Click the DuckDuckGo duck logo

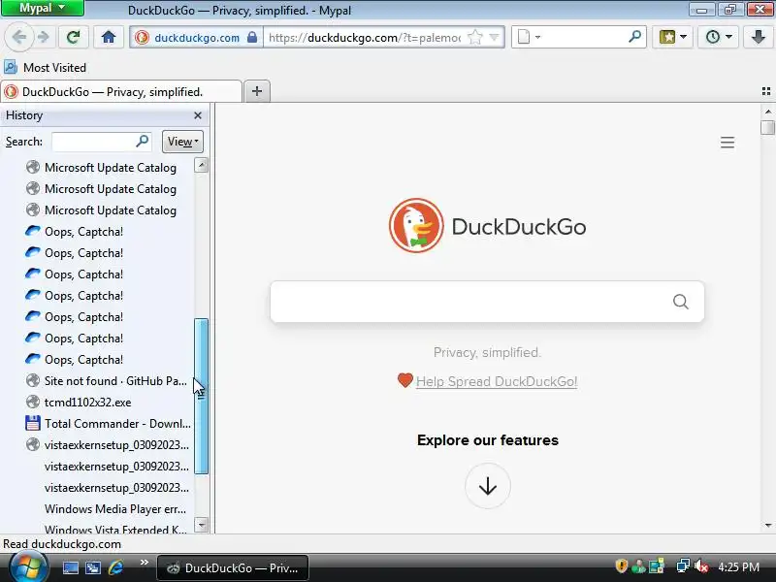416,226
